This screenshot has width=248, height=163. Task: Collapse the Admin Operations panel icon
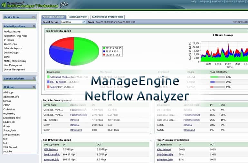click(34, 26)
